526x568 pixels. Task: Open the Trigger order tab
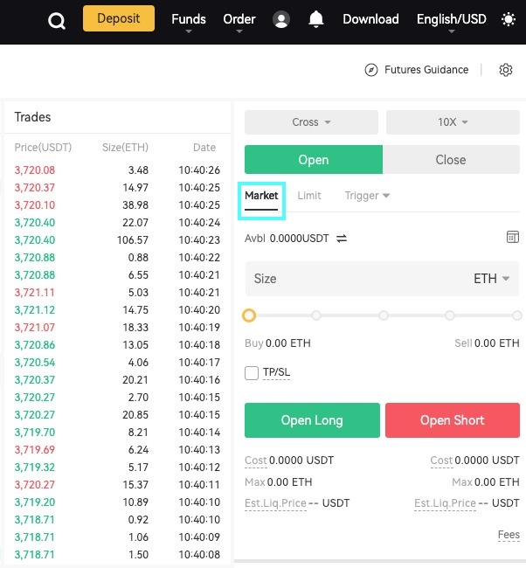[367, 196]
